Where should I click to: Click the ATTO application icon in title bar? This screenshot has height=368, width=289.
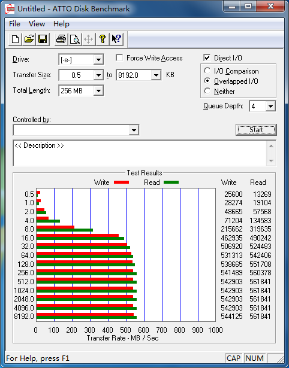point(10,9)
